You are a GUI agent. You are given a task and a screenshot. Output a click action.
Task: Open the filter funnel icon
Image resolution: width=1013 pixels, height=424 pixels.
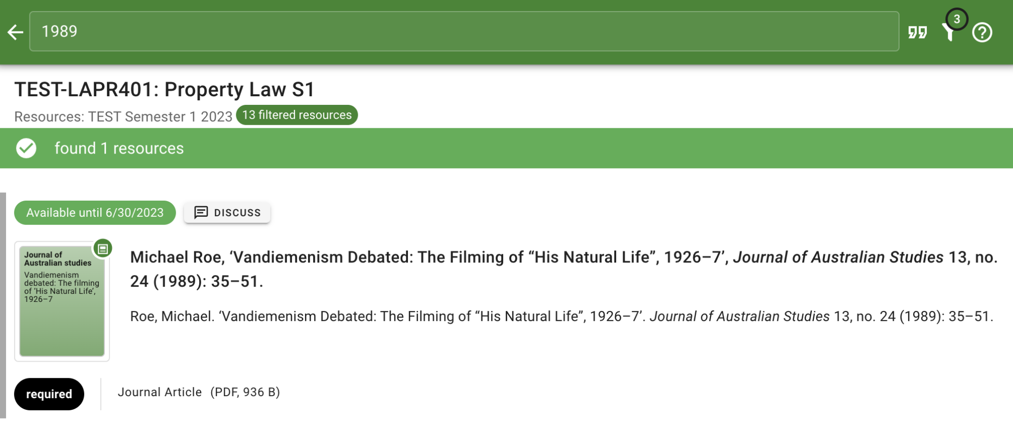click(948, 33)
